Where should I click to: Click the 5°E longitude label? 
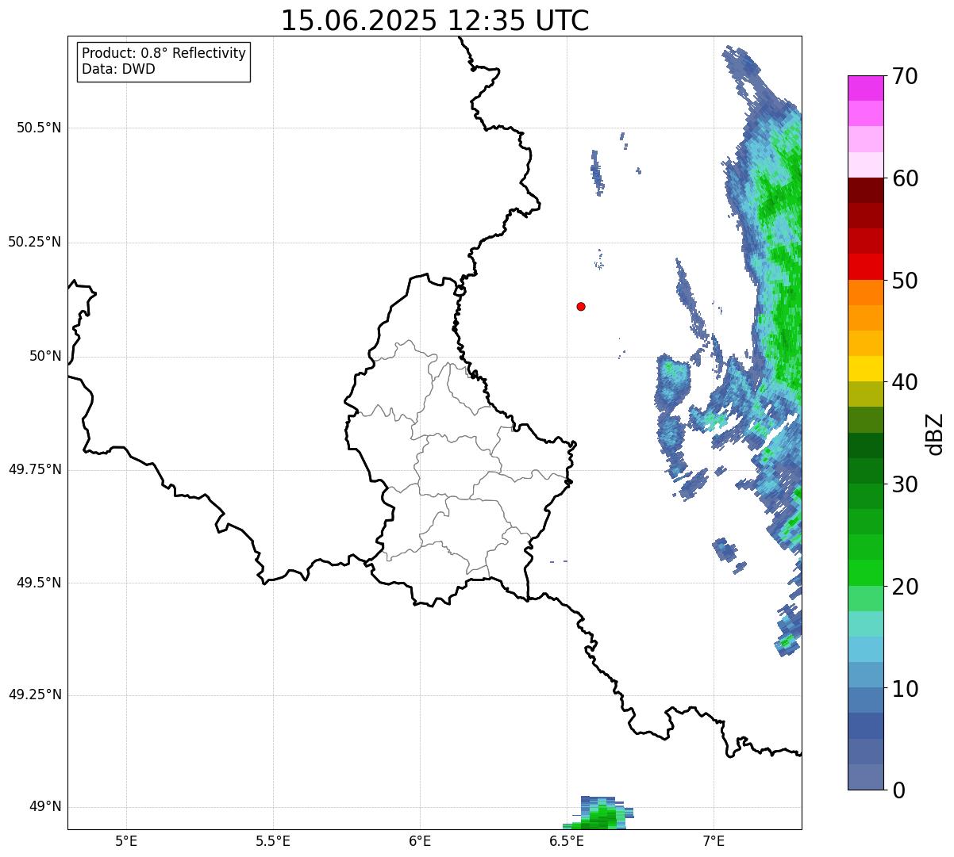tap(126, 840)
